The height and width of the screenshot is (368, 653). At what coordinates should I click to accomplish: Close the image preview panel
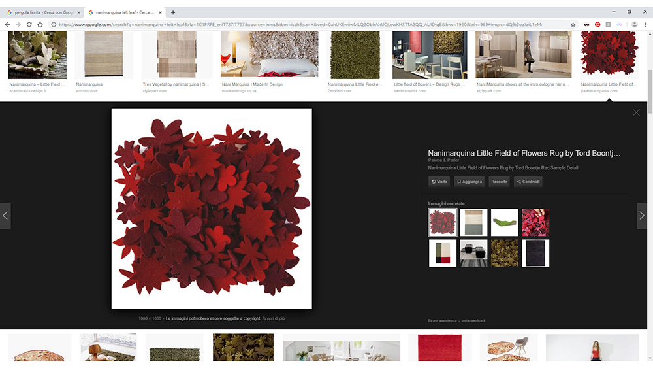[636, 112]
